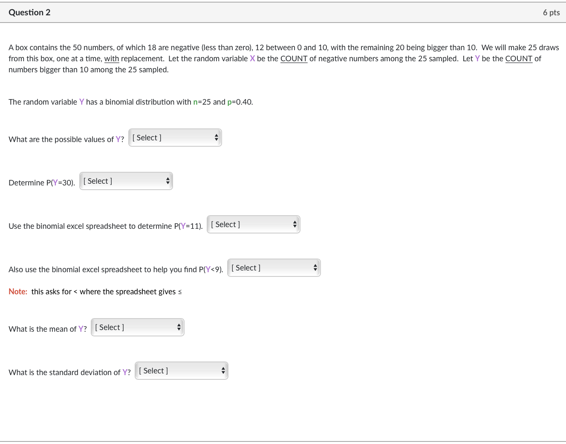
Task: Click the underlined word with
Action: pyautogui.click(x=111, y=59)
